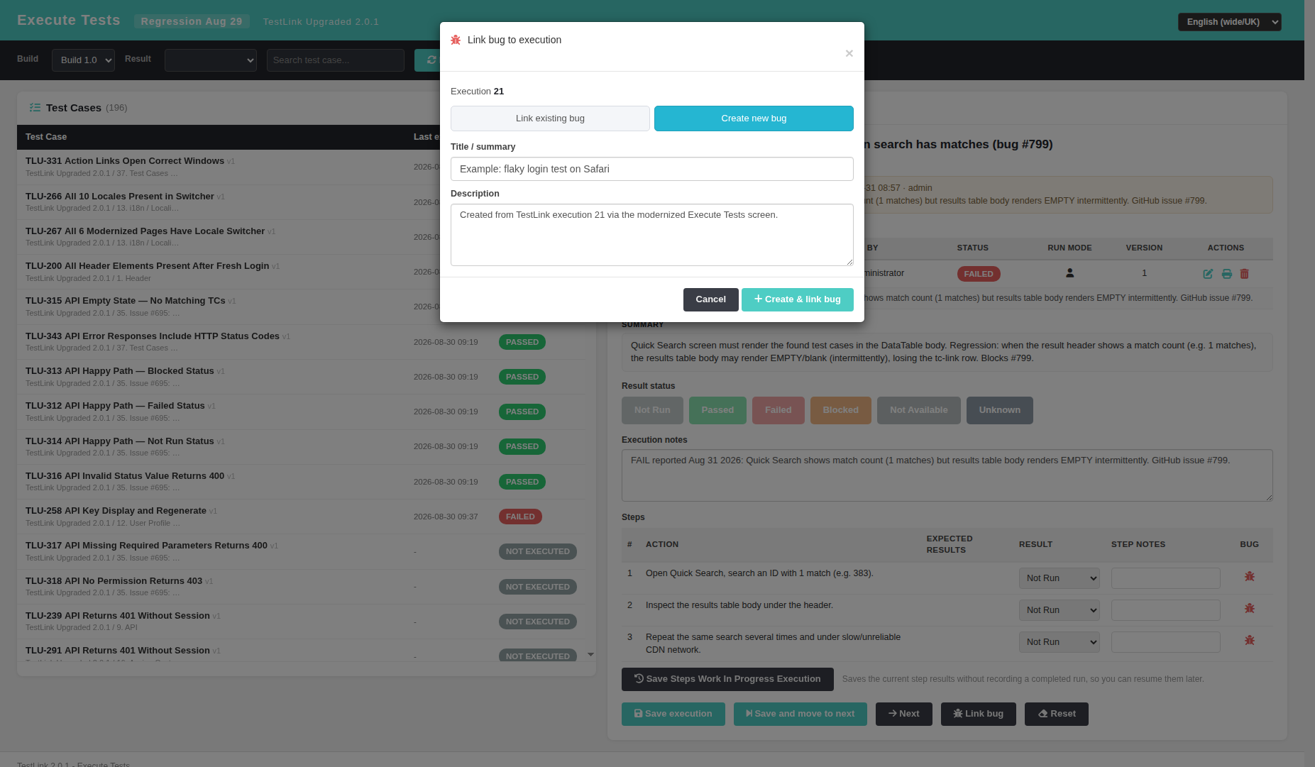Open step 1 result Not Run dropdown

point(1060,578)
